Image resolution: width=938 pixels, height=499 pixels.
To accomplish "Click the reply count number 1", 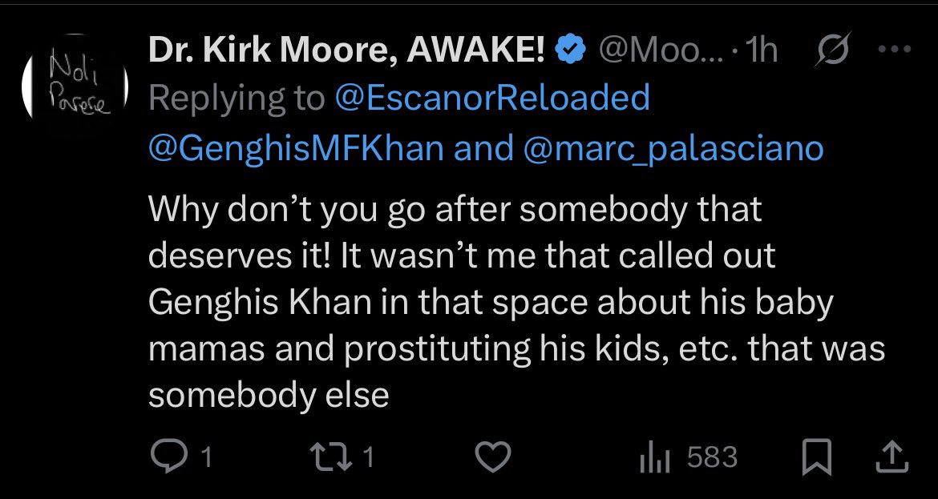I will (205, 457).
